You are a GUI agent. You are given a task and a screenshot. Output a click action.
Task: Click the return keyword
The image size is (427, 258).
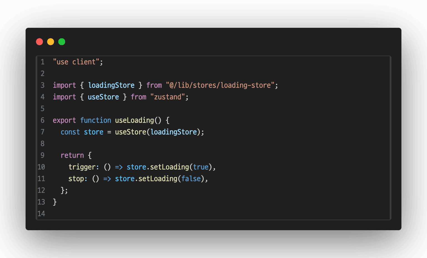72,155
